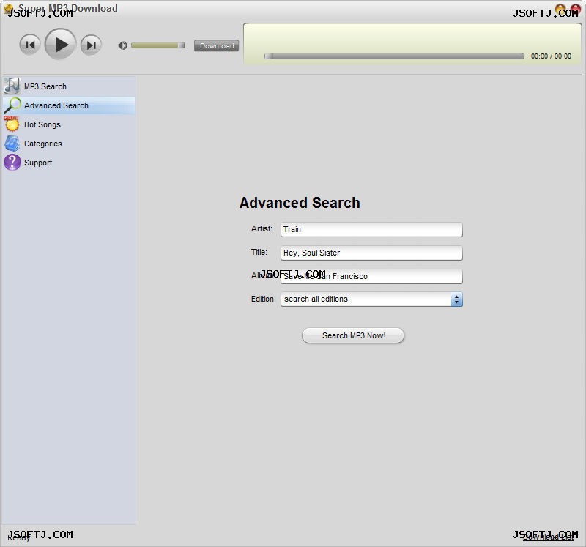The image size is (586, 547).
Task: Open Hot Songs in the sidebar
Action: coord(69,124)
